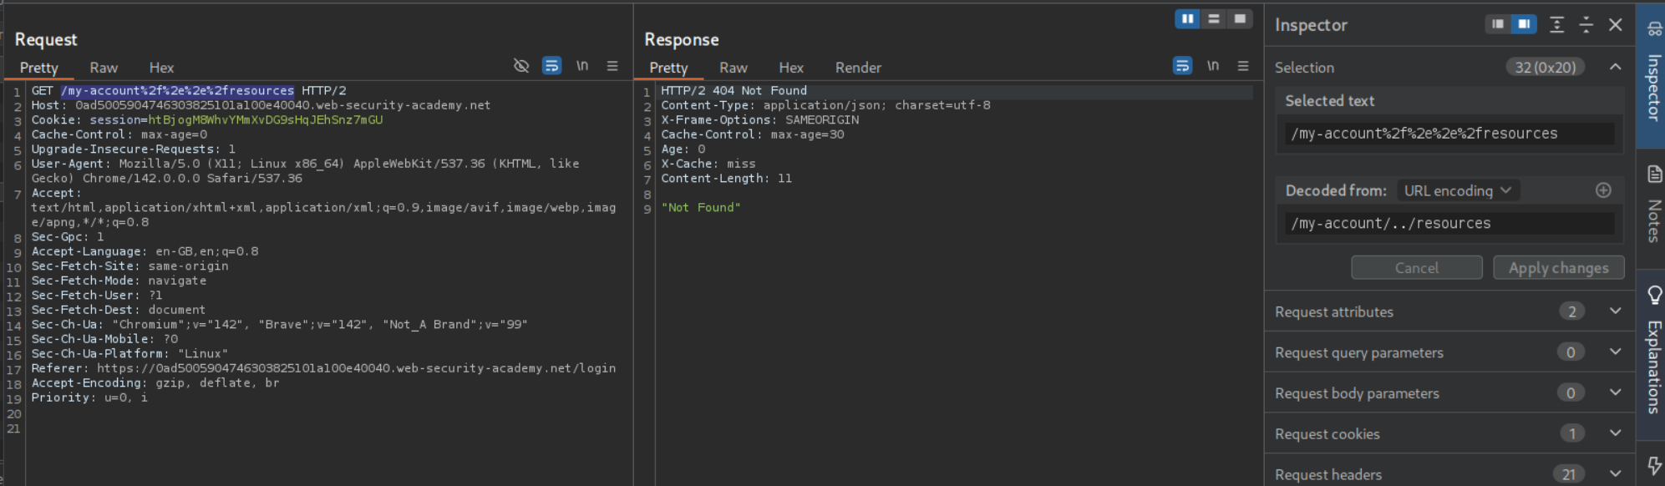Click the Cancel button in Inspector
This screenshot has width=1665, height=486.
click(1416, 268)
